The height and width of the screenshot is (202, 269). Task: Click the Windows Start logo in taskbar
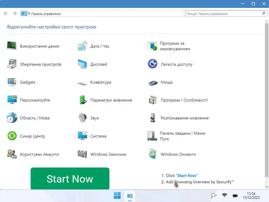pos(117,195)
